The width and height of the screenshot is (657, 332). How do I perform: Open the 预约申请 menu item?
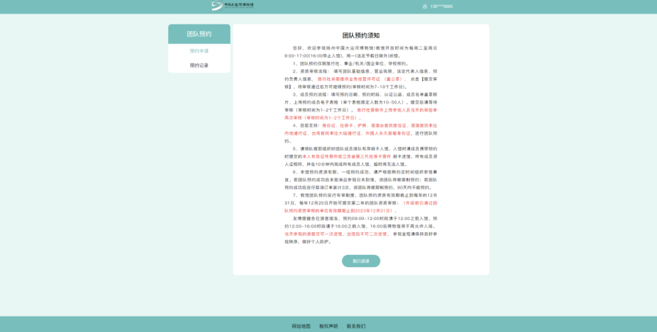tap(199, 51)
